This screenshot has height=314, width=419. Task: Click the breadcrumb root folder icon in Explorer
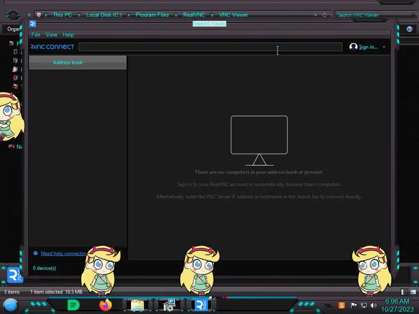(39, 15)
